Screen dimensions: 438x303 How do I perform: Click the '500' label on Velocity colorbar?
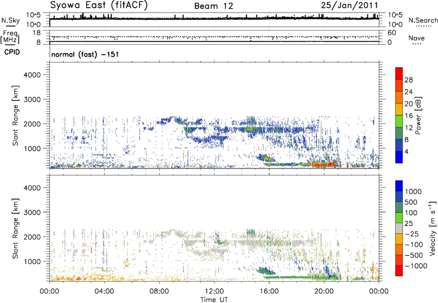pos(412,202)
